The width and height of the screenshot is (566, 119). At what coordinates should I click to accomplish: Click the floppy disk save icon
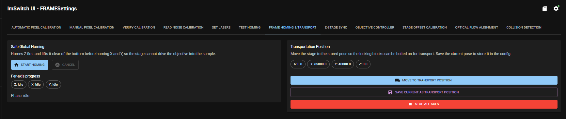[x=390, y=92]
